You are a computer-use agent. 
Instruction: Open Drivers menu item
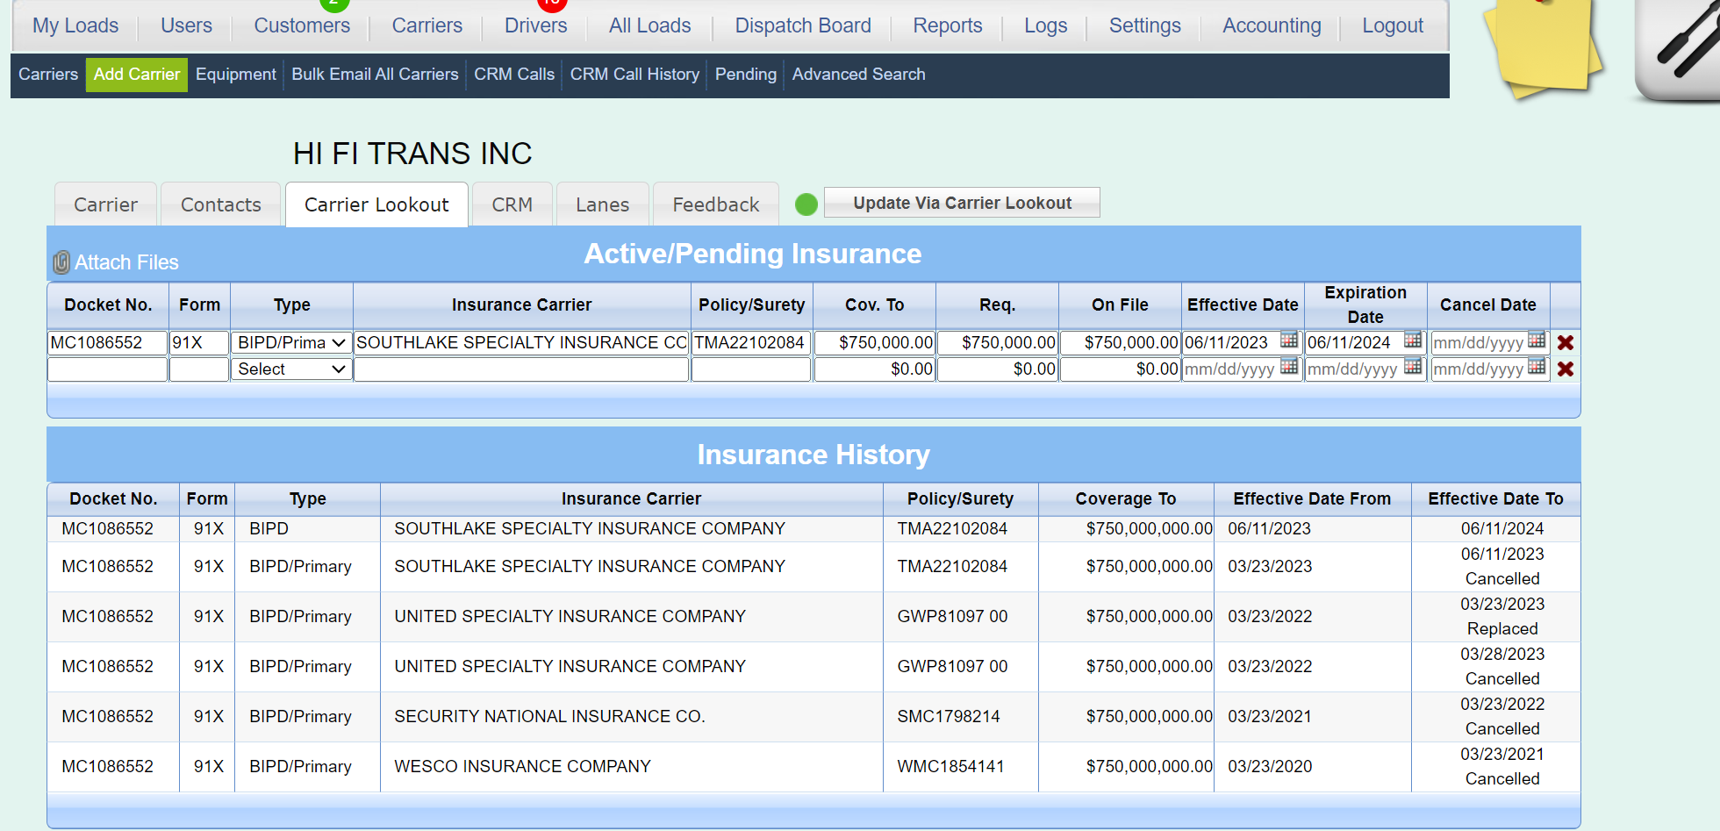tap(535, 25)
